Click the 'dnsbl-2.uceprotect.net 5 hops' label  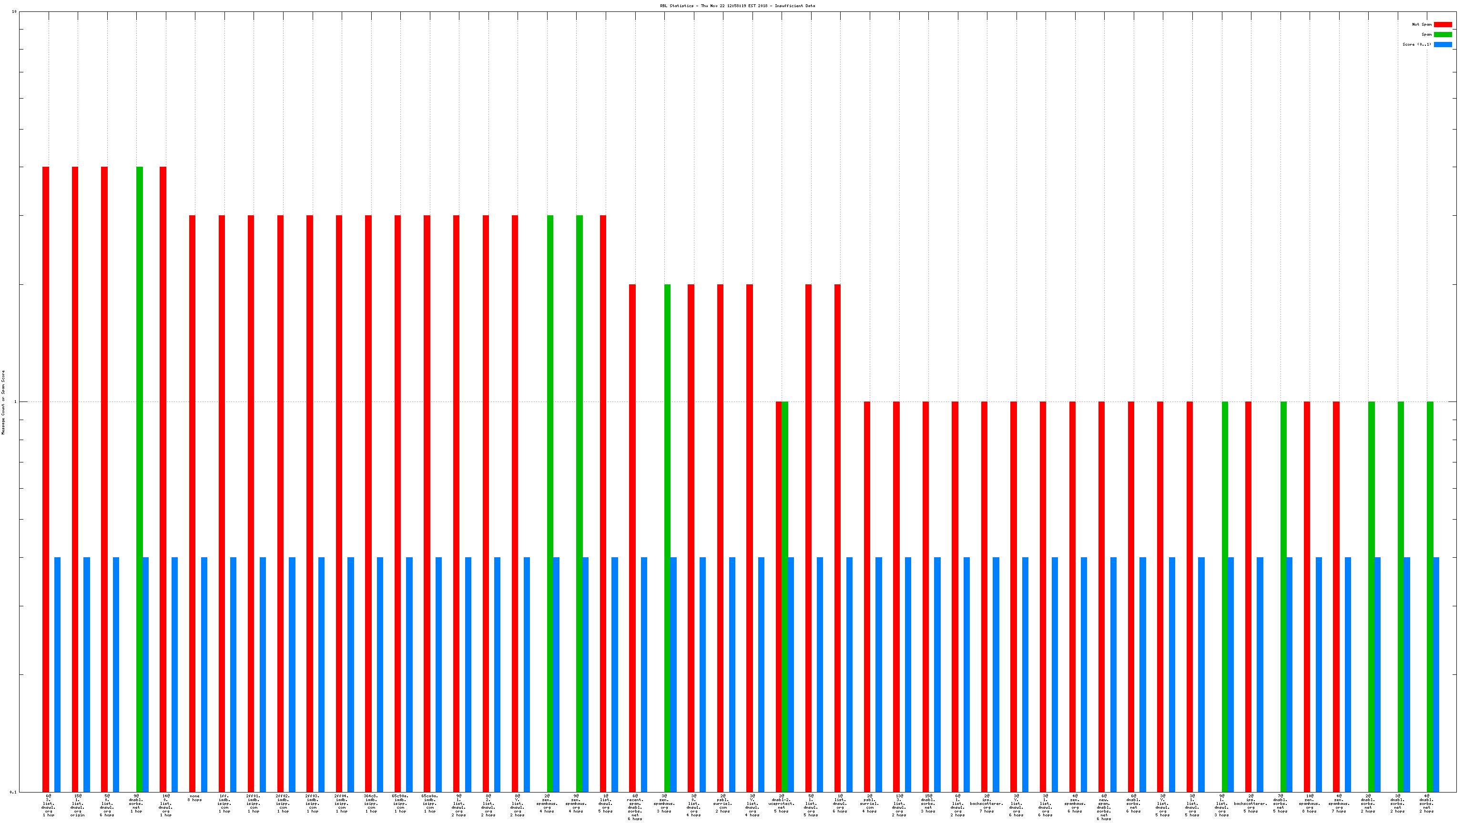coord(782,803)
